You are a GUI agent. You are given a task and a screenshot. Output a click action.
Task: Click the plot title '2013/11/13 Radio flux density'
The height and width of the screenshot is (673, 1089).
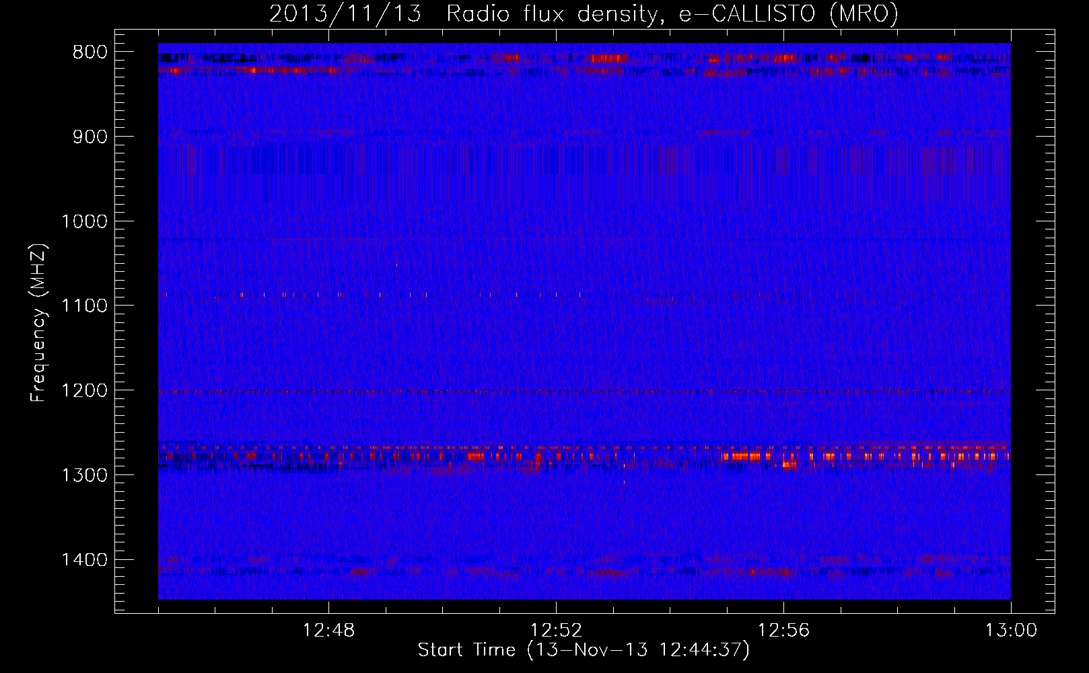584,13
